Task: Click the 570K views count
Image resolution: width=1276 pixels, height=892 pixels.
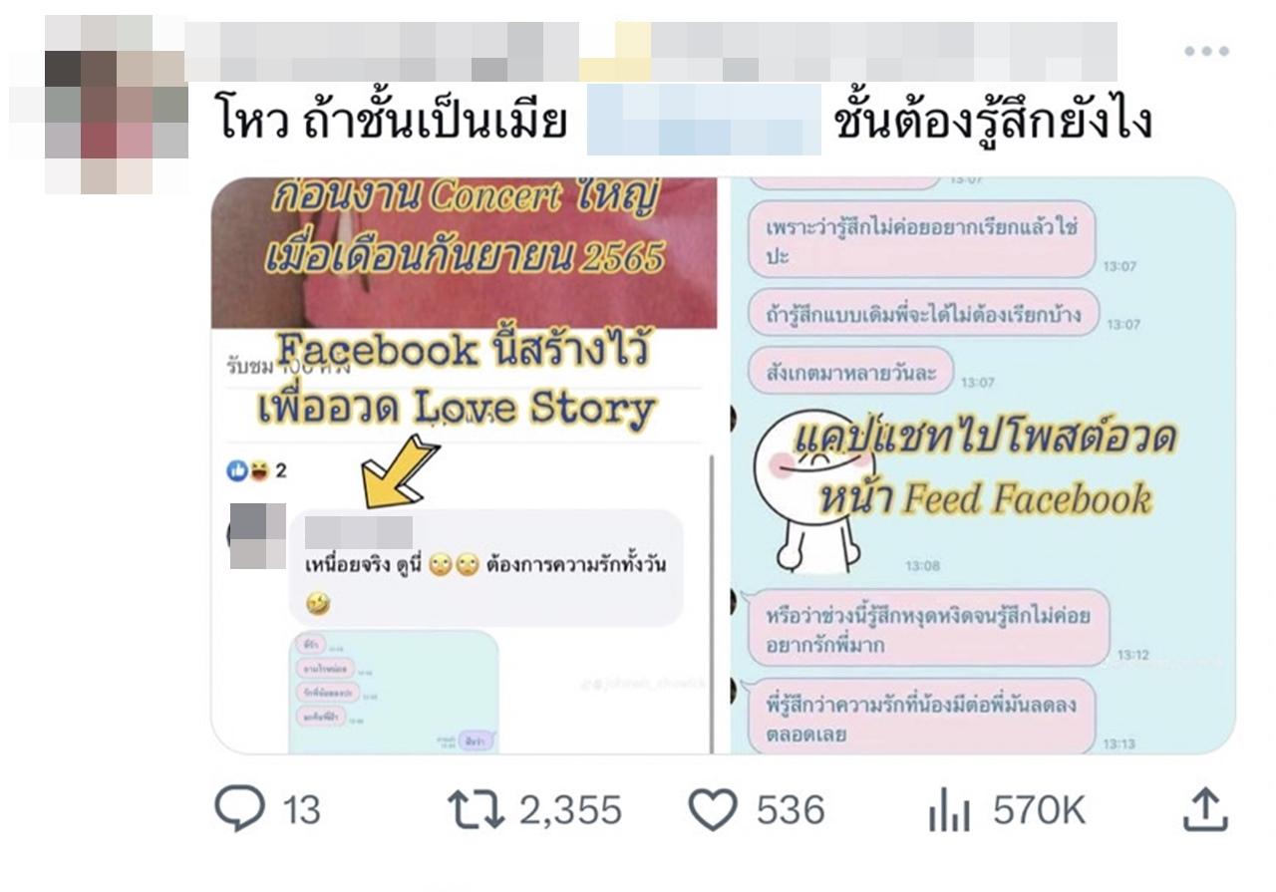Action: 1039,809
